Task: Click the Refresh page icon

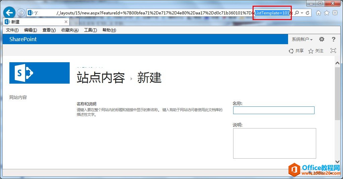Action: 307,13
